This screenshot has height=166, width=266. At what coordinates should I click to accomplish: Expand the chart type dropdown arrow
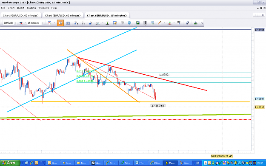coord(54,23)
